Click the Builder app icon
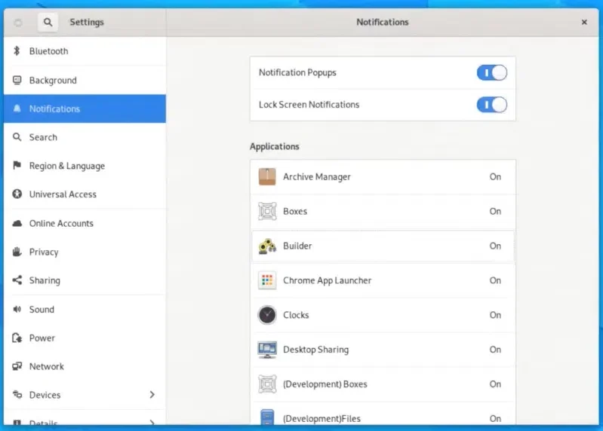Viewport: 603px width, 431px height. point(267,246)
